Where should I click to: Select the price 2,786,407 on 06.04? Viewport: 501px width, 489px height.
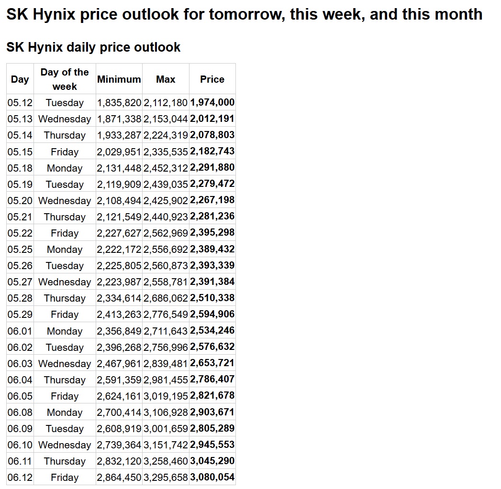[212, 380]
